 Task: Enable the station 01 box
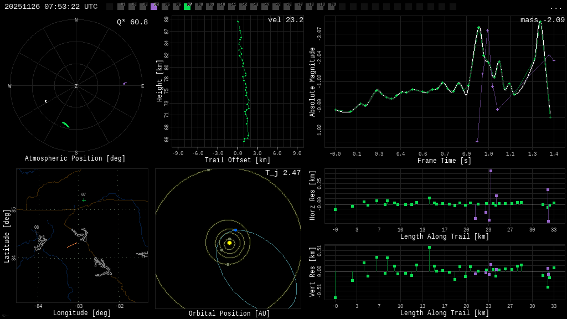click(121, 7)
